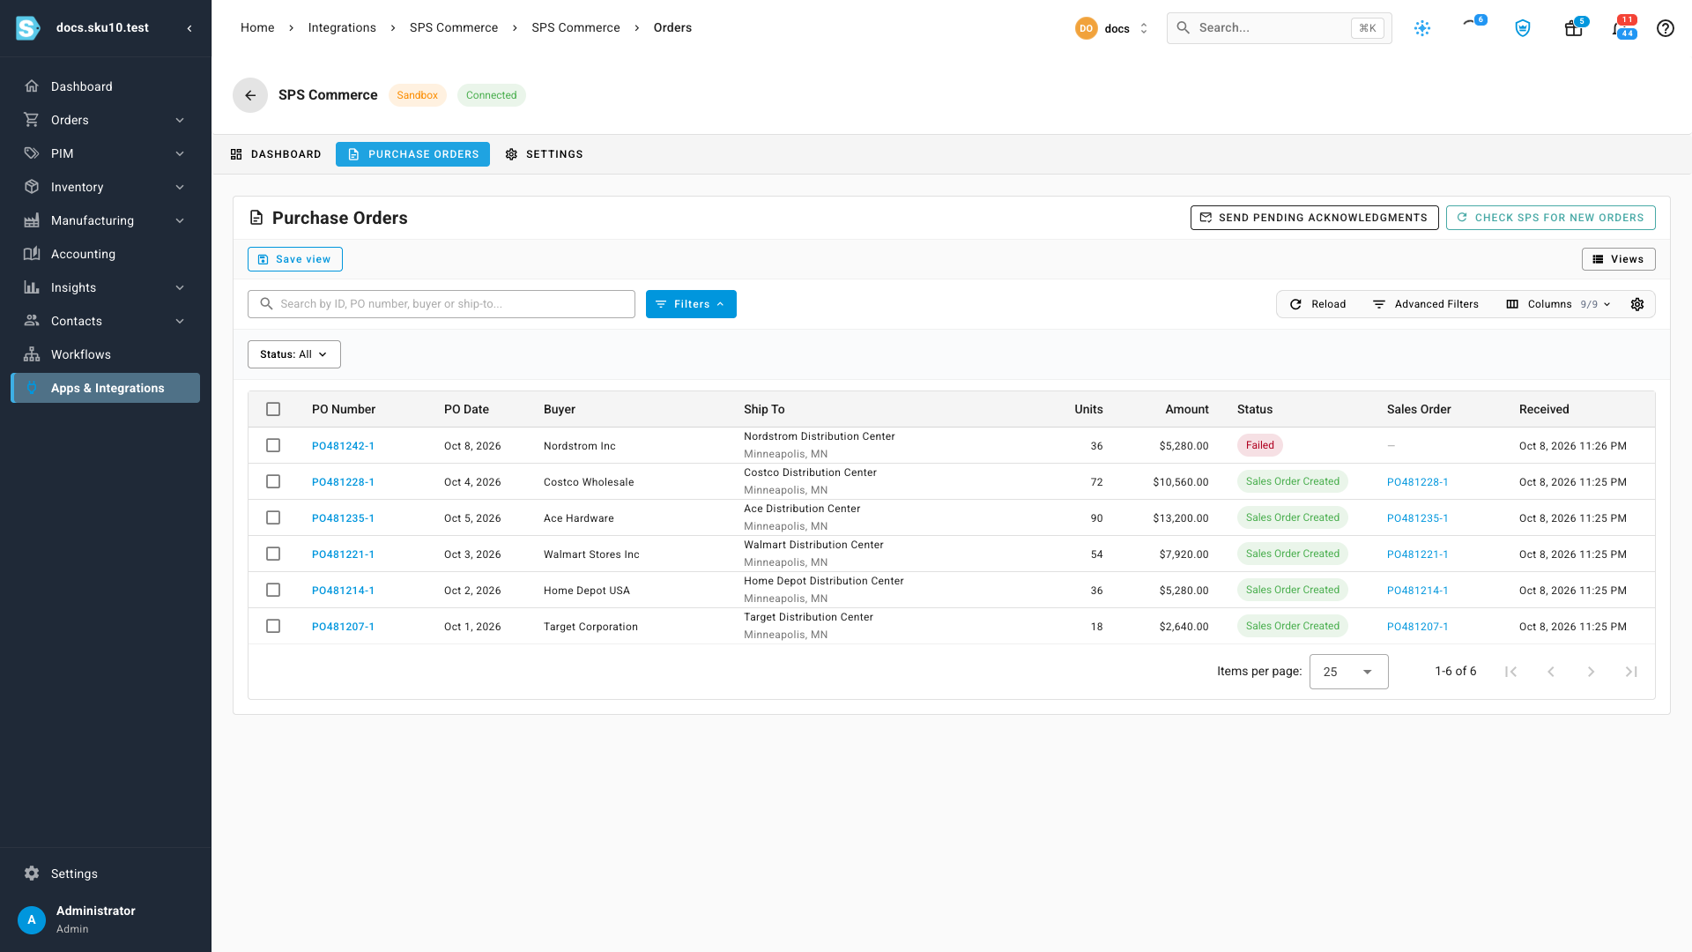The width and height of the screenshot is (1692, 952).
Task: Click the back arrow next to SPS Commerce
Action: tap(250, 95)
